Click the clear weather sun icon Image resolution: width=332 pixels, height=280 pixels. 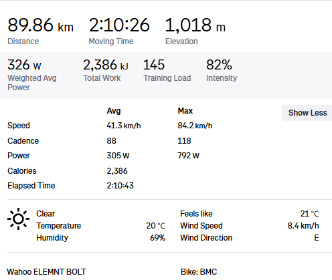point(18,219)
